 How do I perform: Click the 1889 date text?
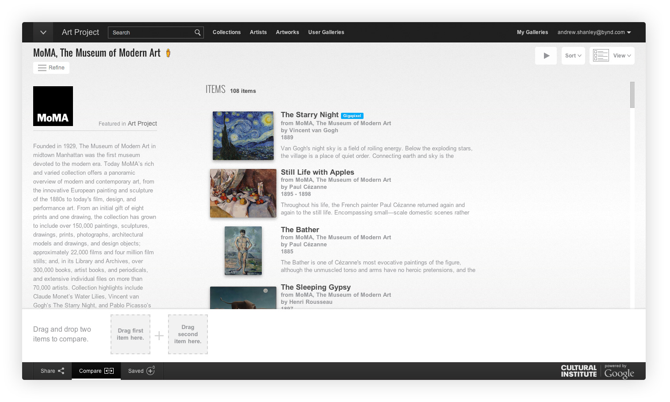point(287,138)
